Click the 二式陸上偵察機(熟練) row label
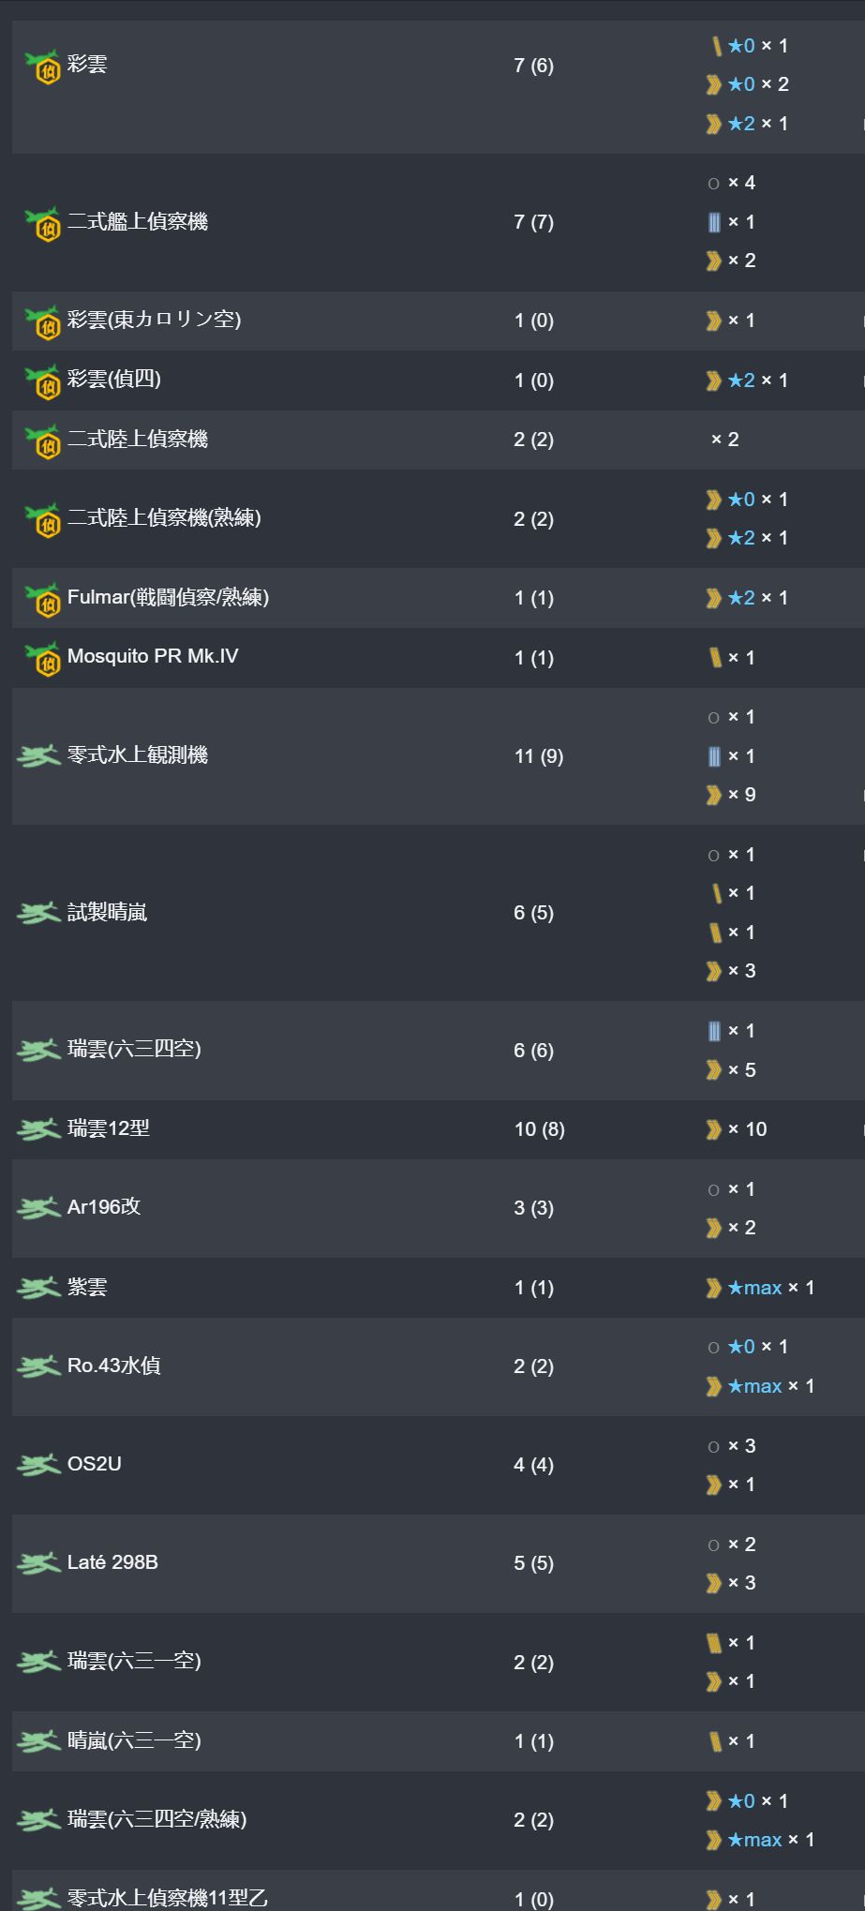This screenshot has height=1911, width=865. click(164, 518)
